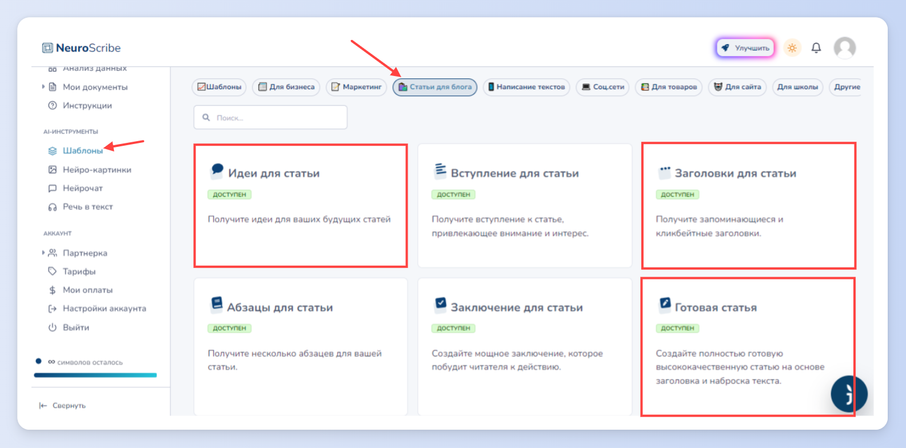The image size is (906, 448).
Task: Click the Готовая статья pencil icon
Action: coord(665,304)
